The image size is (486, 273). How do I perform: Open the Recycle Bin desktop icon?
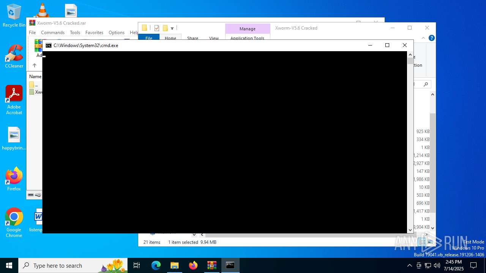pos(14,16)
